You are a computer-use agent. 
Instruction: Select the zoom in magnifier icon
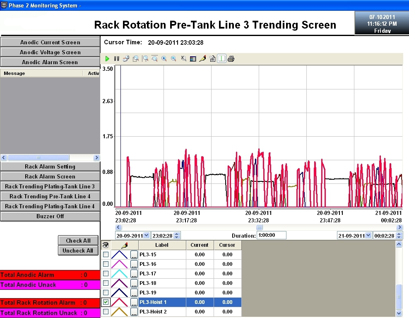pos(164,58)
